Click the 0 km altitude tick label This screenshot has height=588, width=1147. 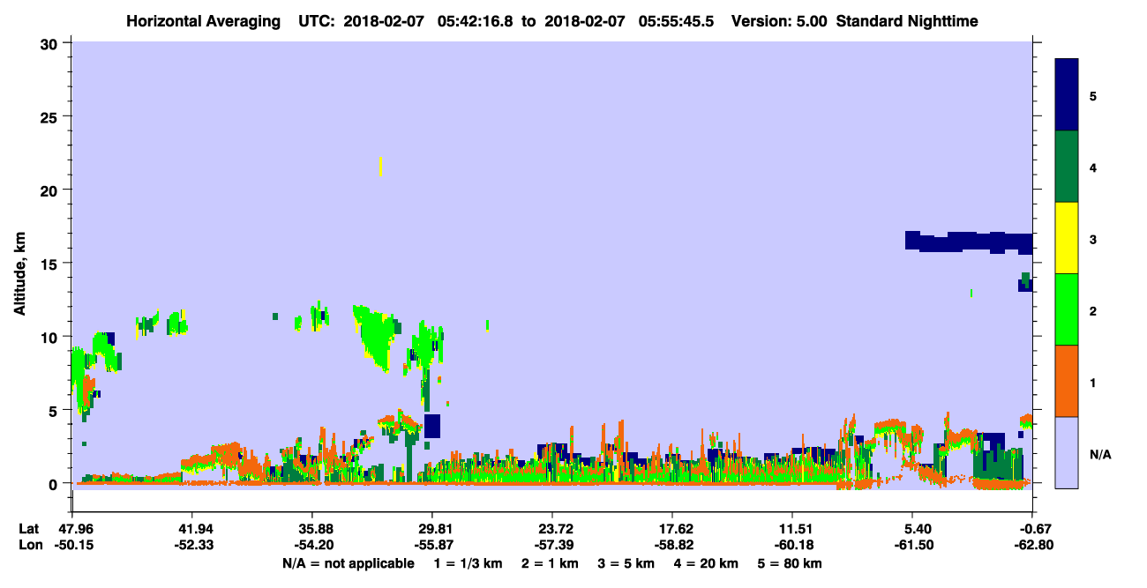tap(56, 483)
